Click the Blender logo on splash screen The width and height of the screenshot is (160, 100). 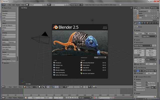55,27
